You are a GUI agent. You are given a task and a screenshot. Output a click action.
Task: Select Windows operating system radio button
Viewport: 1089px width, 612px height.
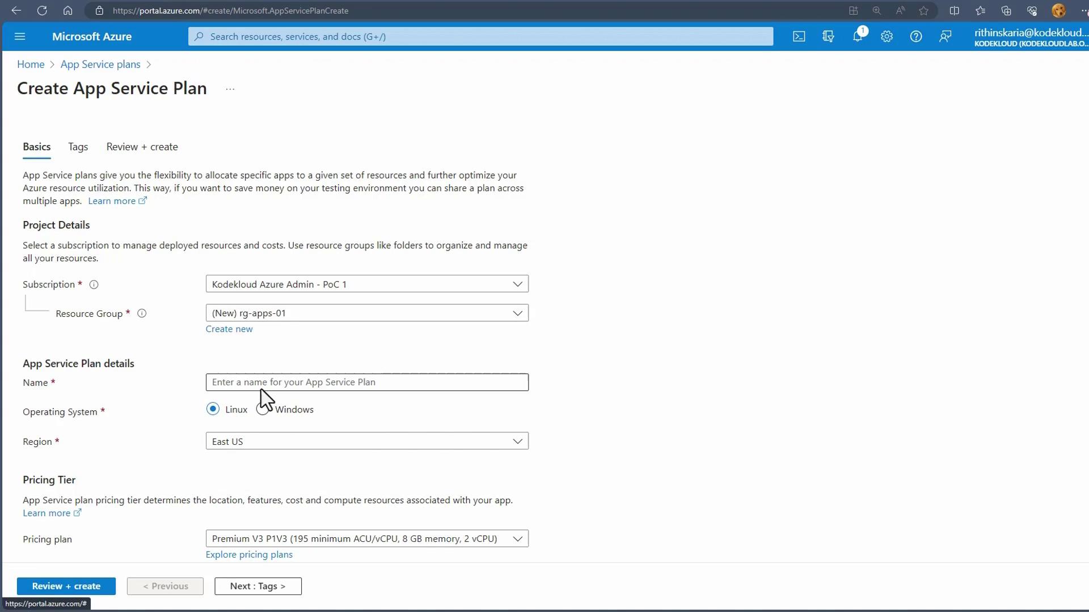262,409
